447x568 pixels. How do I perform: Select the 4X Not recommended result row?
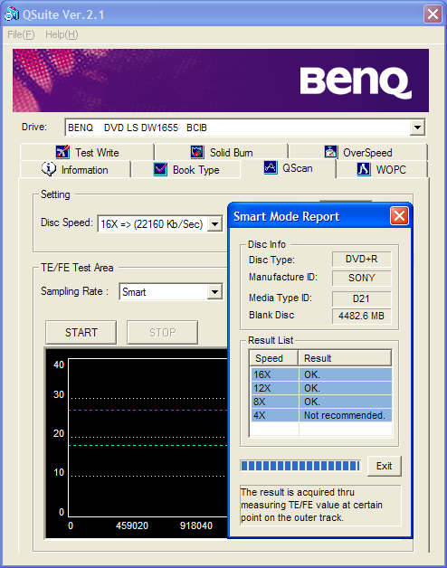click(321, 415)
